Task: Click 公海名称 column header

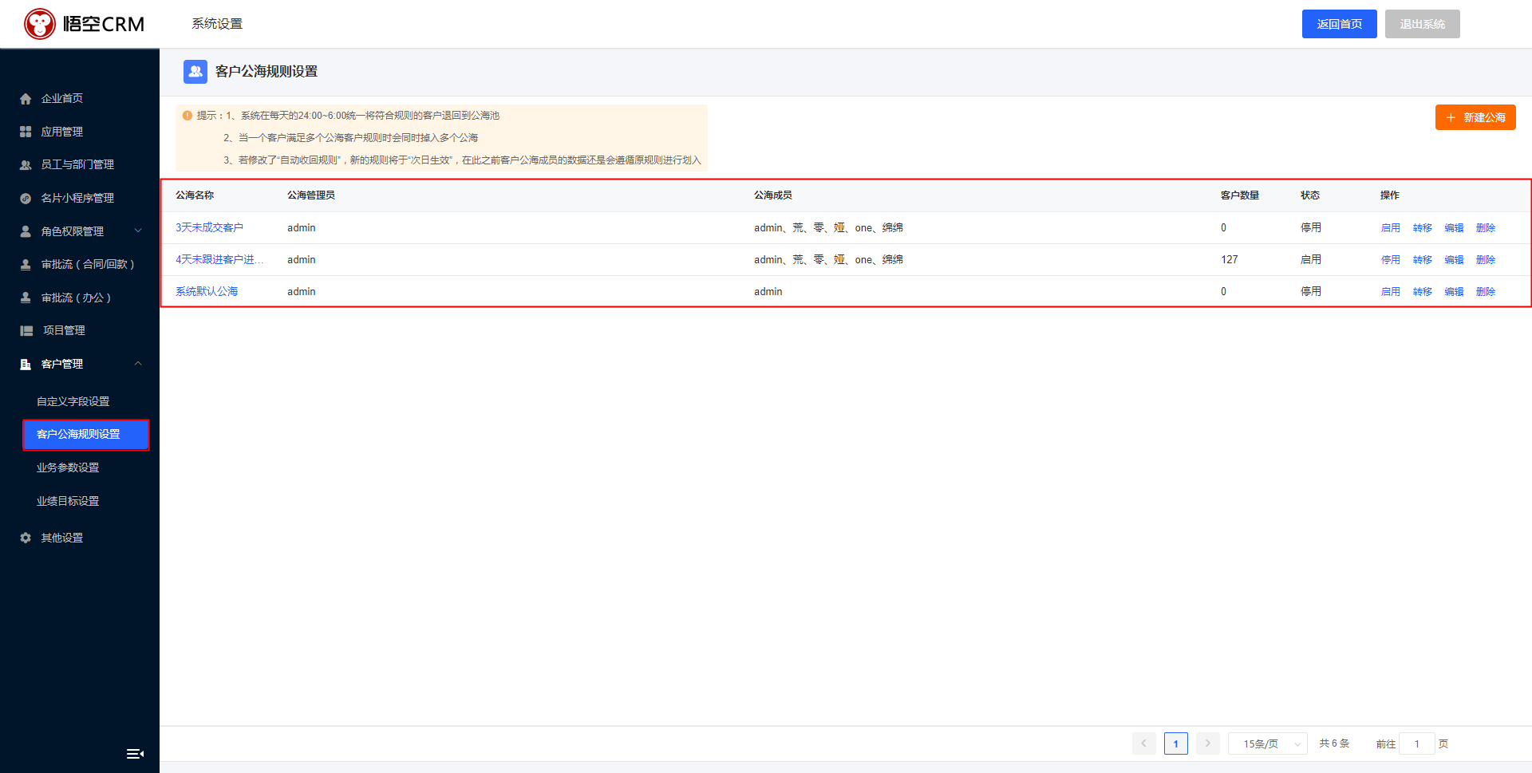Action: coord(195,195)
